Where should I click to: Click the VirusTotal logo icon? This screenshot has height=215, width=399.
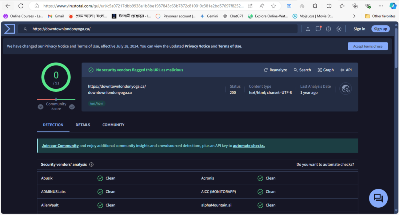9,29
